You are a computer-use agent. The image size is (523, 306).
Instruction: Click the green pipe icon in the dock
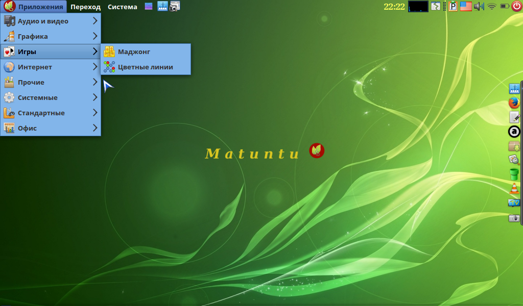click(x=514, y=174)
